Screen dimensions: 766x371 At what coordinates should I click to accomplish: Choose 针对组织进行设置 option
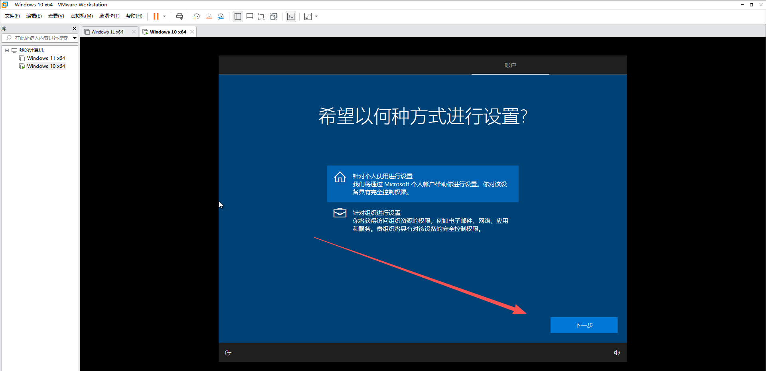click(423, 221)
